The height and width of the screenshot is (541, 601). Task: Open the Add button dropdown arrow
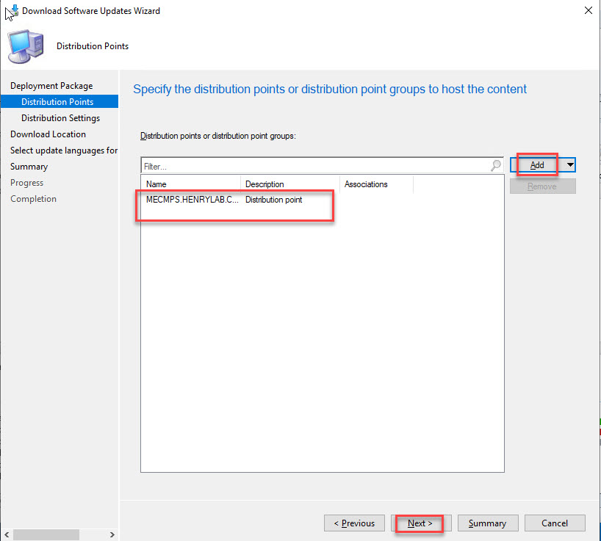point(570,165)
